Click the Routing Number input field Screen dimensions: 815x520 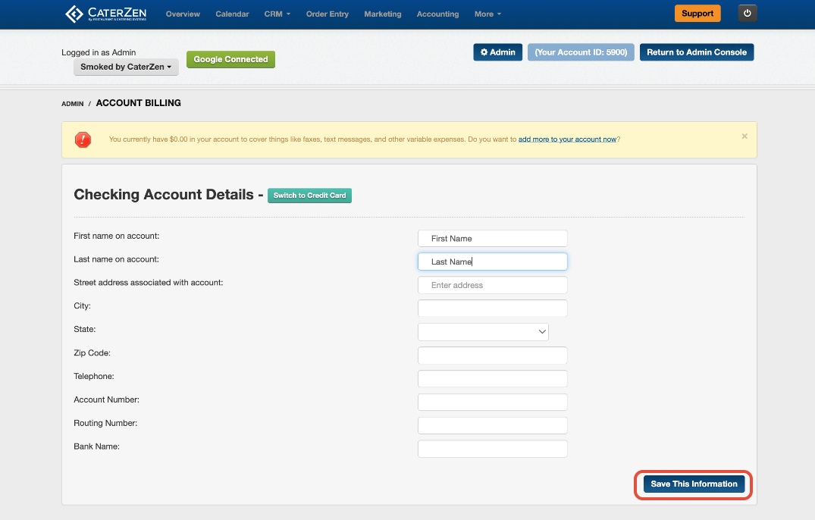(x=492, y=425)
